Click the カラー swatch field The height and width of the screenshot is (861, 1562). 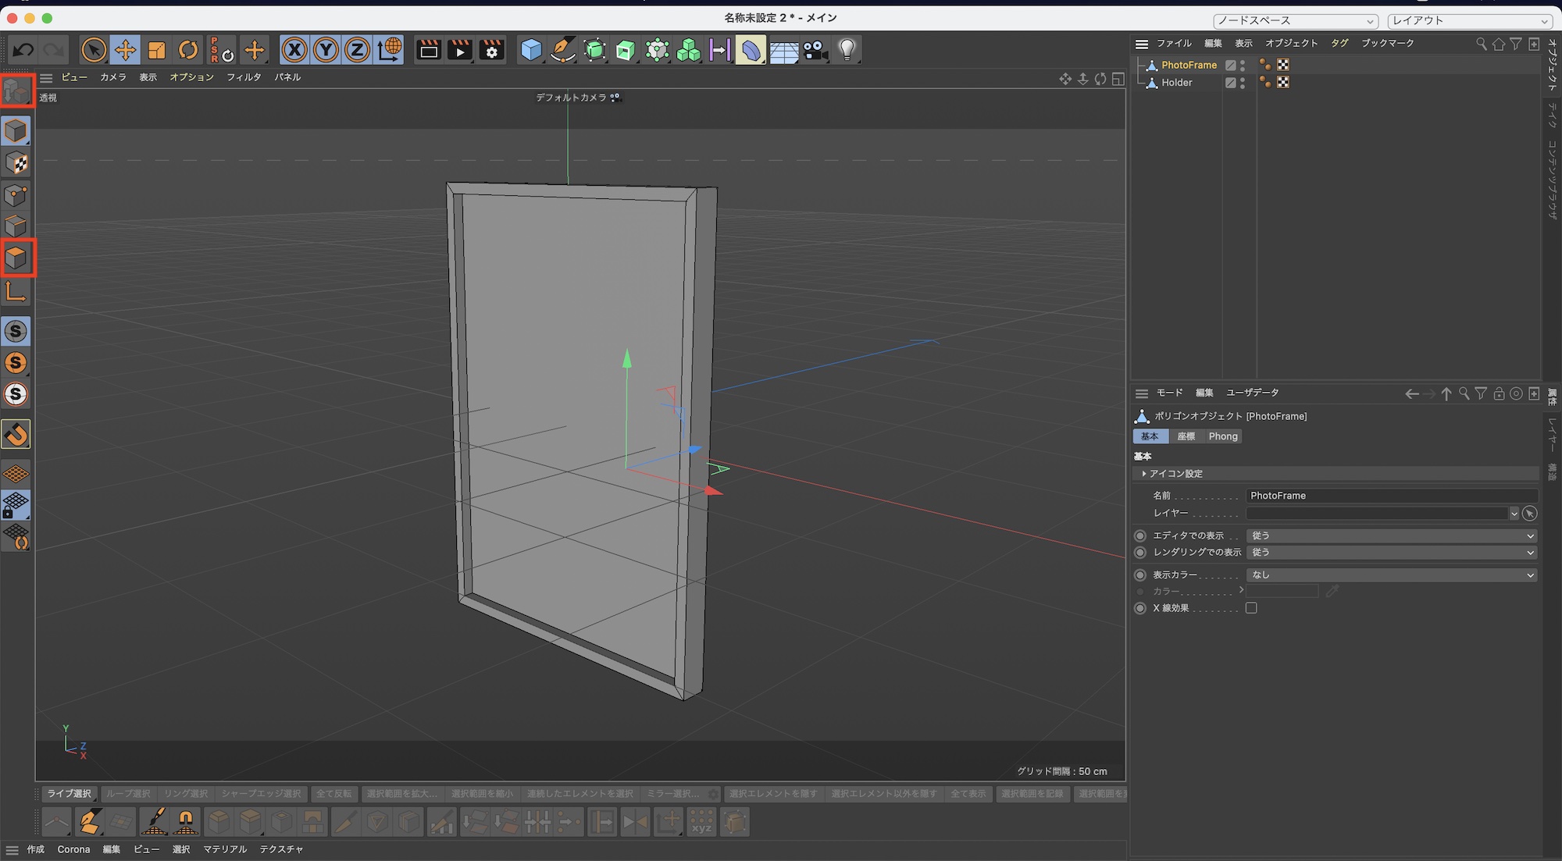pyautogui.click(x=1282, y=591)
